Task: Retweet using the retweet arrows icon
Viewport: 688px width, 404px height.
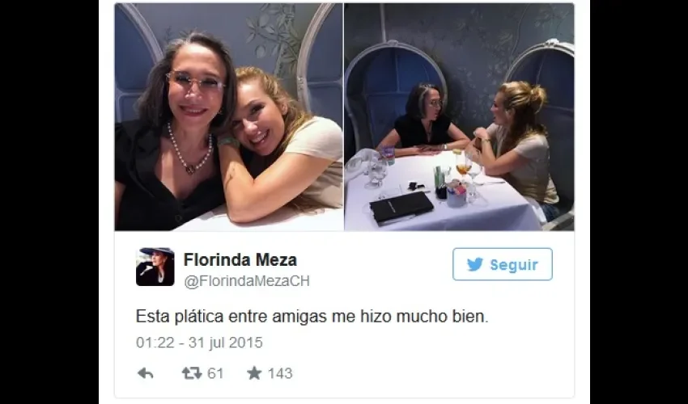Action: (x=192, y=373)
